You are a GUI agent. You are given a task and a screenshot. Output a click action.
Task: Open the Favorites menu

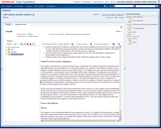29,6
